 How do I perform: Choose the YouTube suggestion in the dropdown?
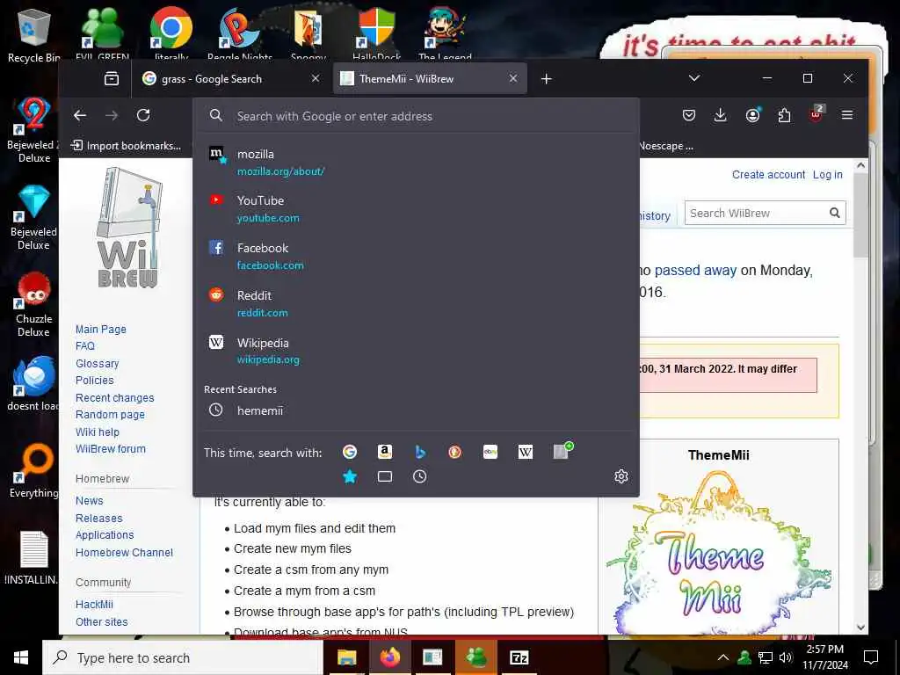416,209
